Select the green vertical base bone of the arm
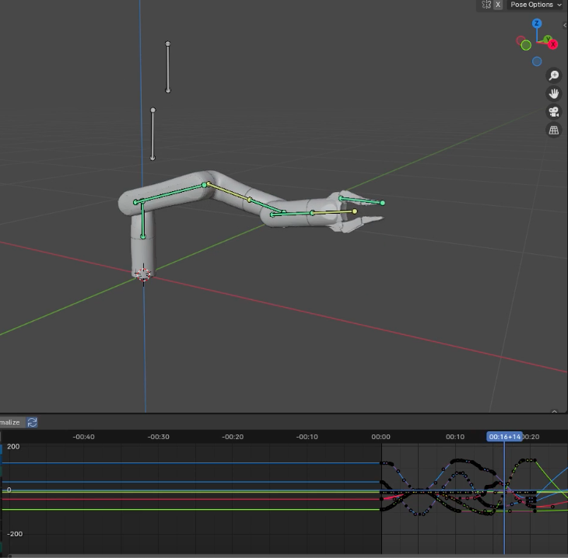This screenshot has height=558, width=568. click(x=142, y=220)
